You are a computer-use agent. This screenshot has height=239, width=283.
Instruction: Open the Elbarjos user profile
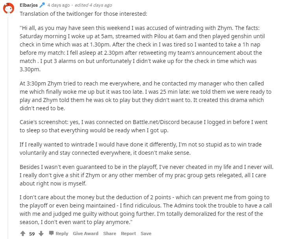pos(28,5)
